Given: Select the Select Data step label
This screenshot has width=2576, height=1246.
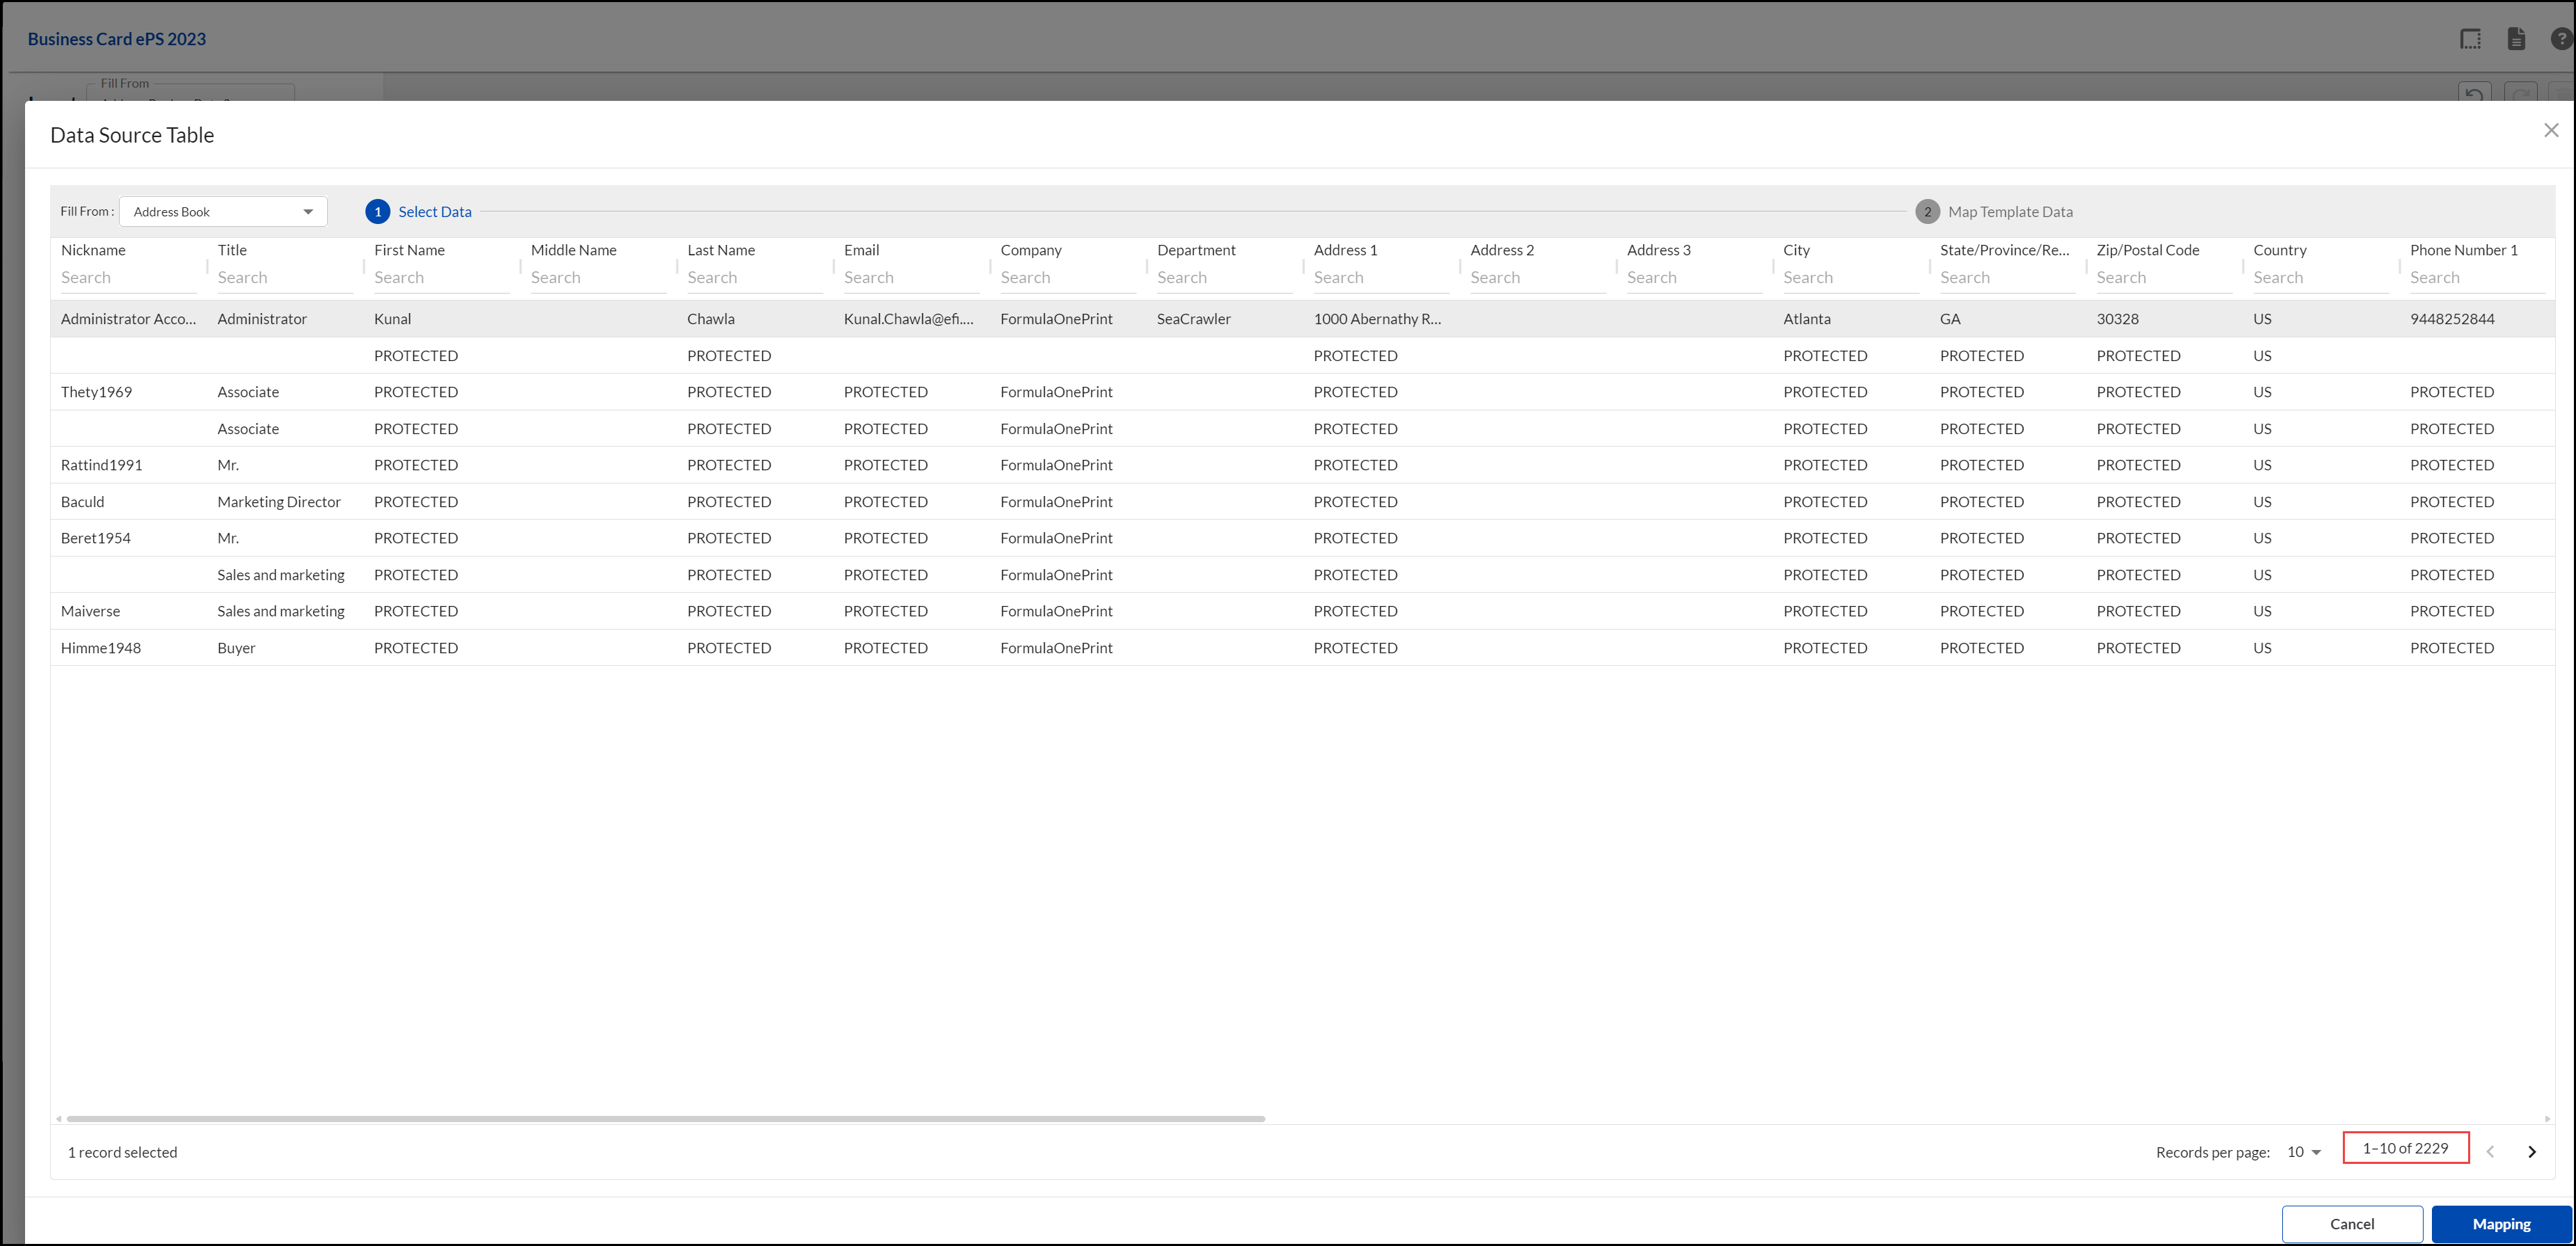Looking at the screenshot, I should [435, 211].
